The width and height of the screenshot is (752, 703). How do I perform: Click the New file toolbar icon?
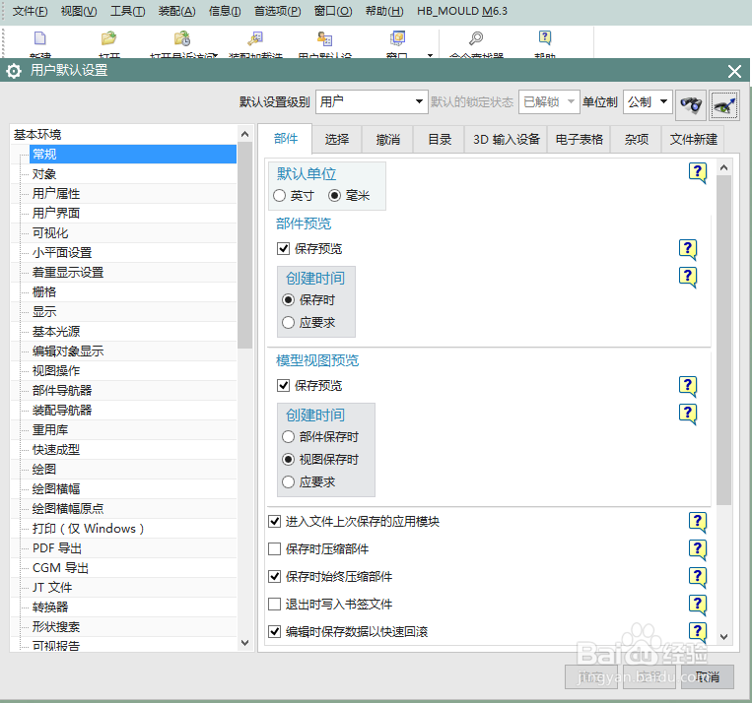point(40,38)
